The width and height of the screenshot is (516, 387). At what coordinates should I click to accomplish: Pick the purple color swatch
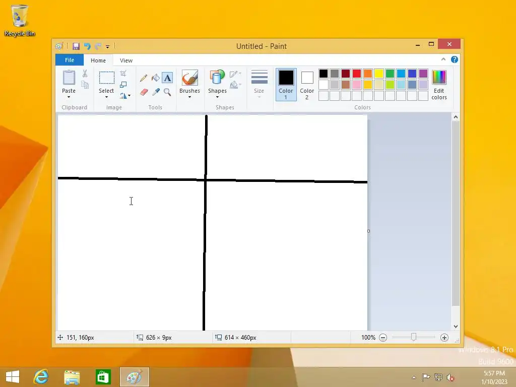click(423, 74)
